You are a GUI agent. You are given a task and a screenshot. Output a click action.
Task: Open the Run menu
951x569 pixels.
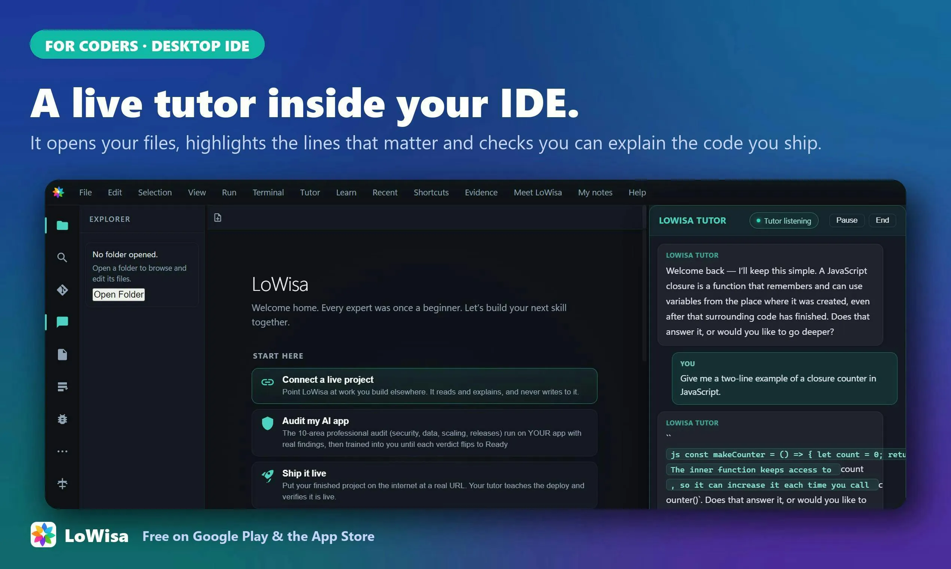229,192
